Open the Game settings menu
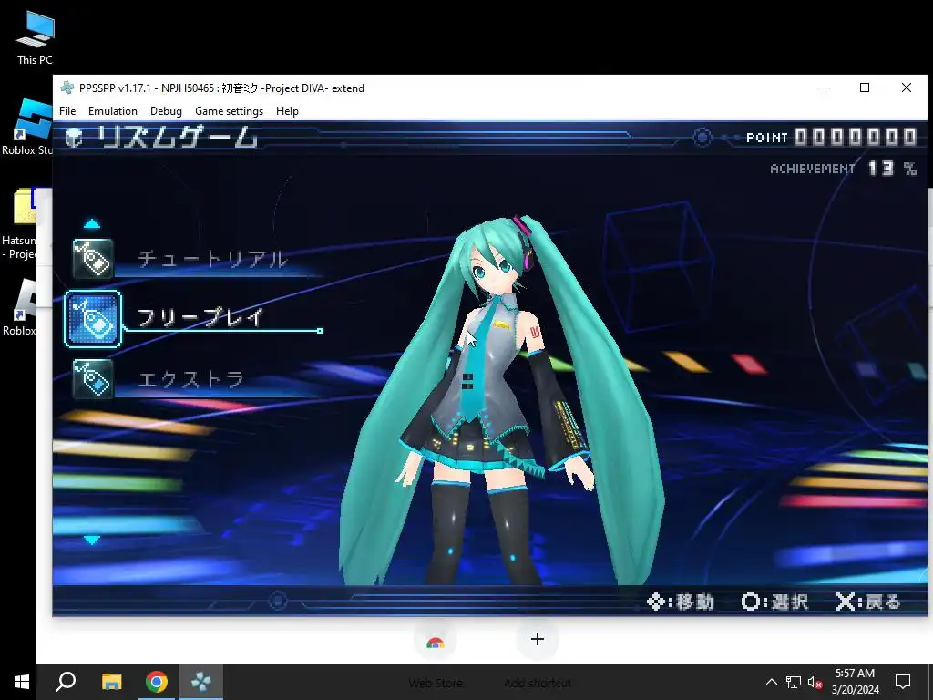This screenshot has width=933, height=700. (x=229, y=111)
